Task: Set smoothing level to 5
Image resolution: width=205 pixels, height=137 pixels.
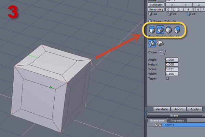Action: click(x=193, y=10)
